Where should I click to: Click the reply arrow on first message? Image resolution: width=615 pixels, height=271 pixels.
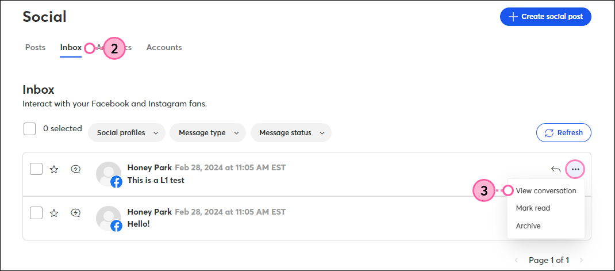point(556,169)
